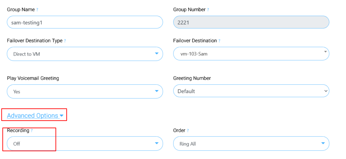Viewport: 346px width, 159px height.
Task: Open the Greeting Number Default dropdown
Action: coord(251,91)
